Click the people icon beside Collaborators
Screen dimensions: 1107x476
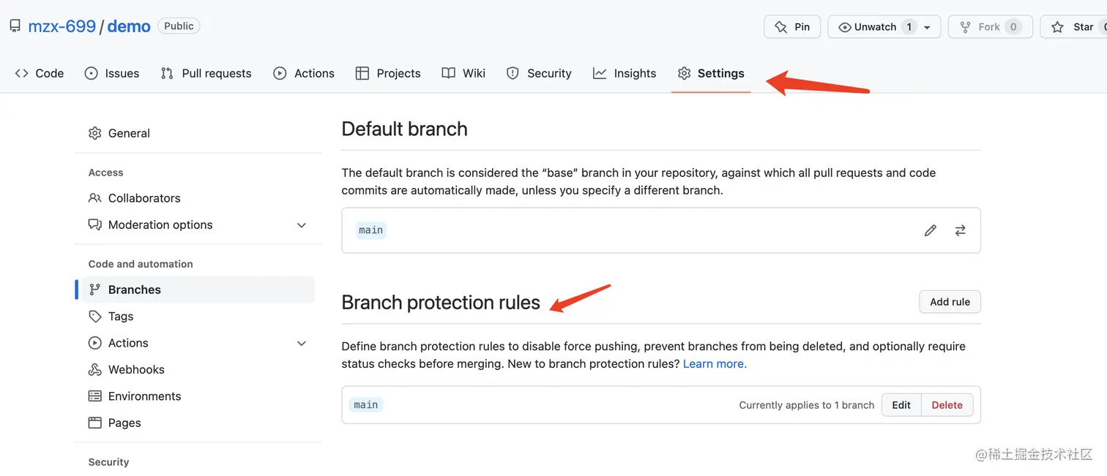click(94, 198)
